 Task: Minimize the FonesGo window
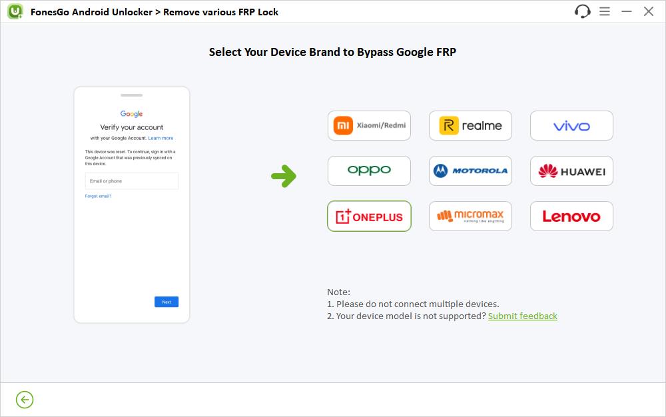click(x=627, y=11)
